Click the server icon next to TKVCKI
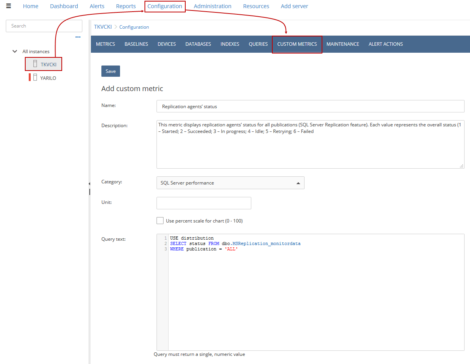This screenshot has height=364, width=470. coord(36,64)
